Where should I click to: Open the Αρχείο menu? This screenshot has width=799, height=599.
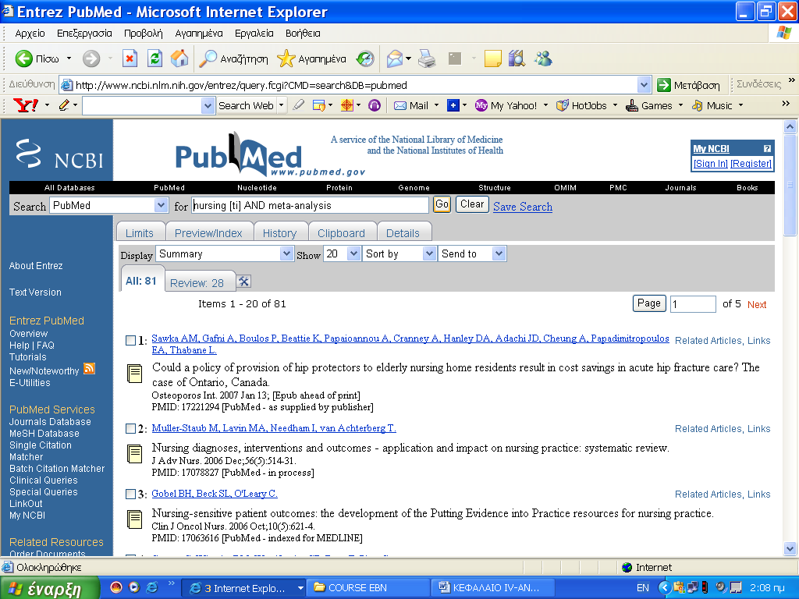30,33
